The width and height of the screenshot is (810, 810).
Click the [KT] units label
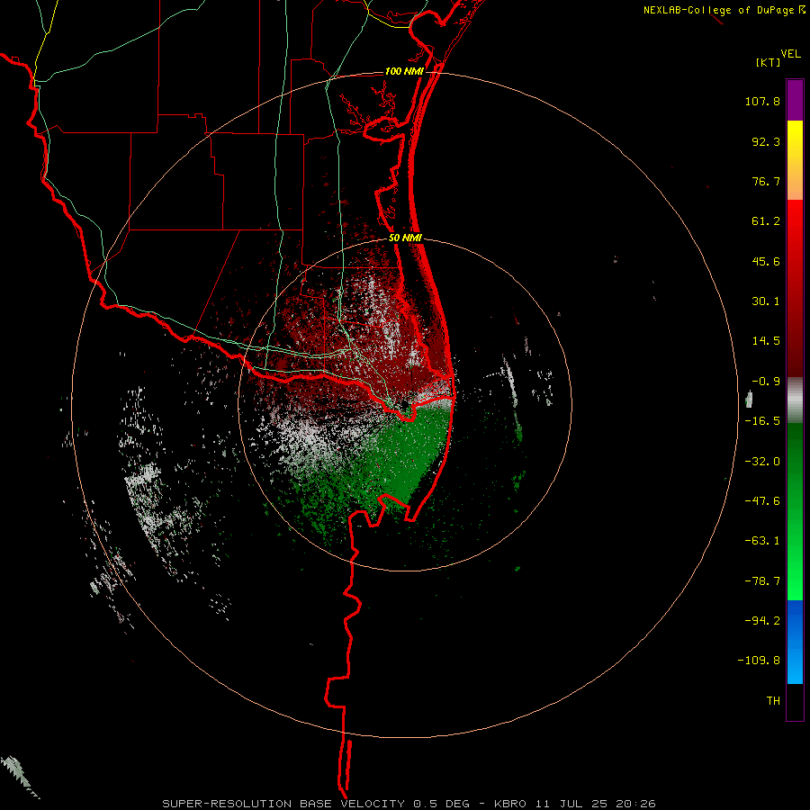coord(769,62)
